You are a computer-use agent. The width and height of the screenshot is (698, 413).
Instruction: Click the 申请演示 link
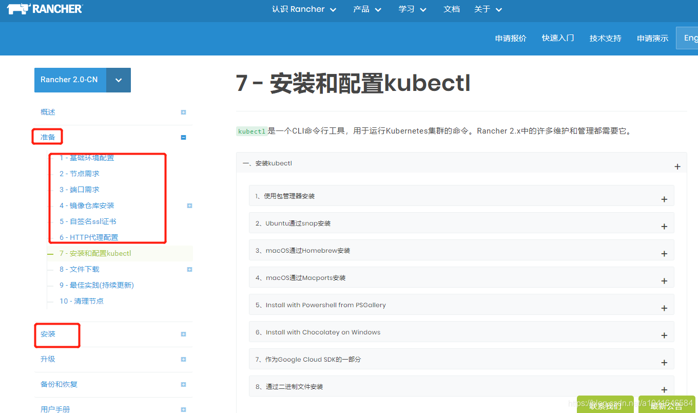(652, 38)
